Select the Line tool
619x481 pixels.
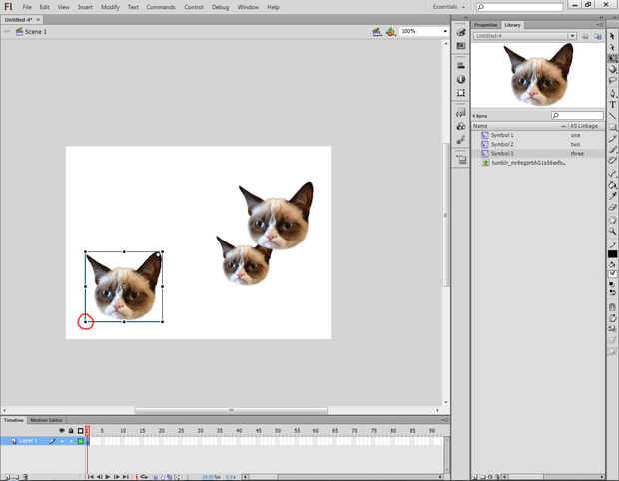pyautogui.click(x=612, y=115)
